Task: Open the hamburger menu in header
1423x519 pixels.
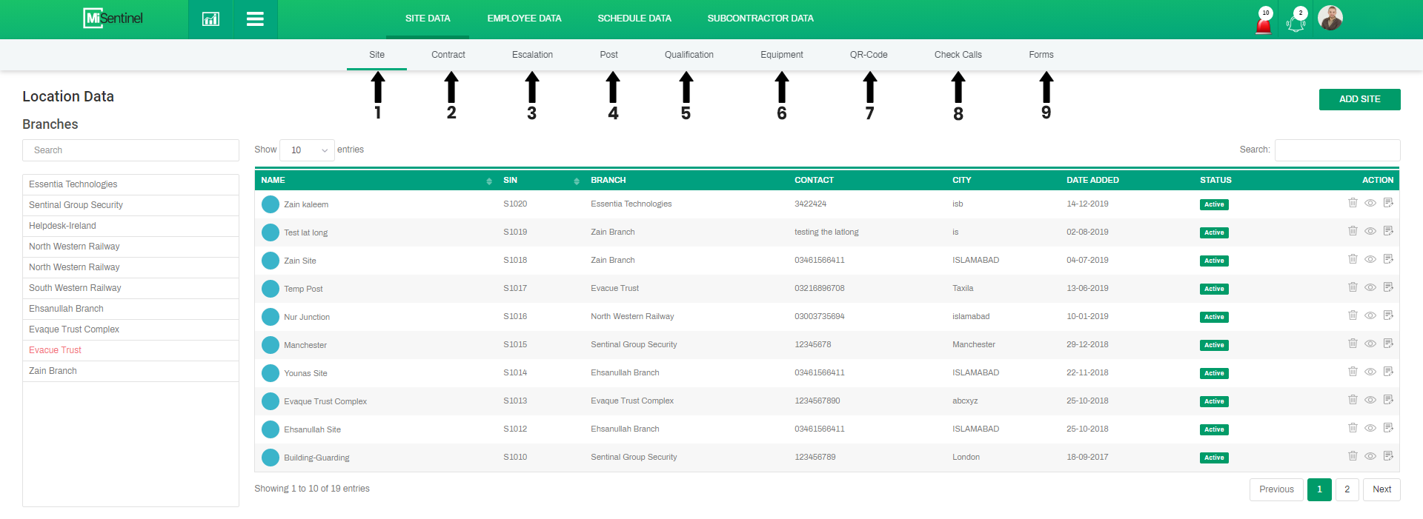Action: click(x=255, y=19)
